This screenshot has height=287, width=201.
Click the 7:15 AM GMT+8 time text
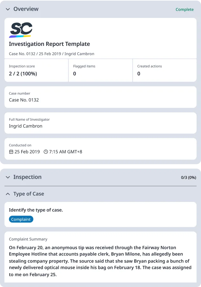pos(66,152)
